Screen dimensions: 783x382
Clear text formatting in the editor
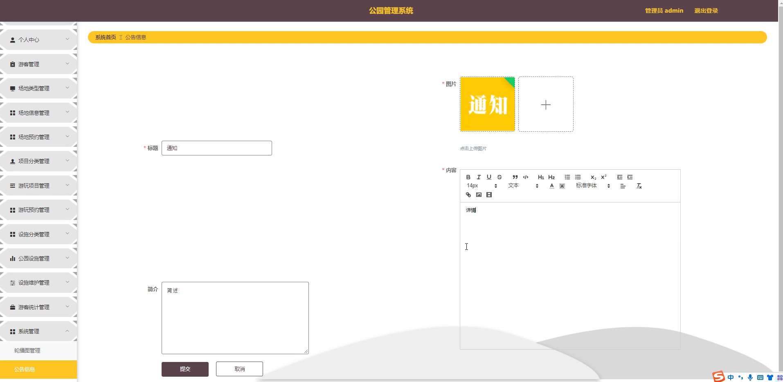tap(639, 186)
